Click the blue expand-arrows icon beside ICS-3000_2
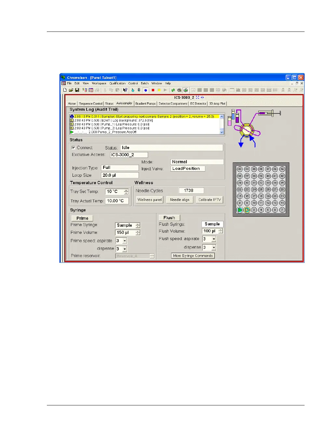 pyautogui.click(x=198, y=97)
